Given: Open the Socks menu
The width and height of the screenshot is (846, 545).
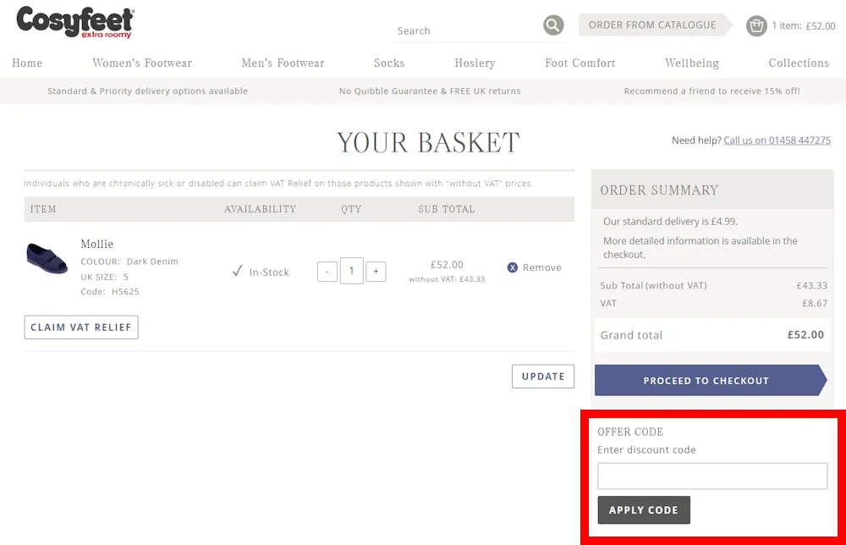Looking at the screenshot, I should (x=389, y=63).
